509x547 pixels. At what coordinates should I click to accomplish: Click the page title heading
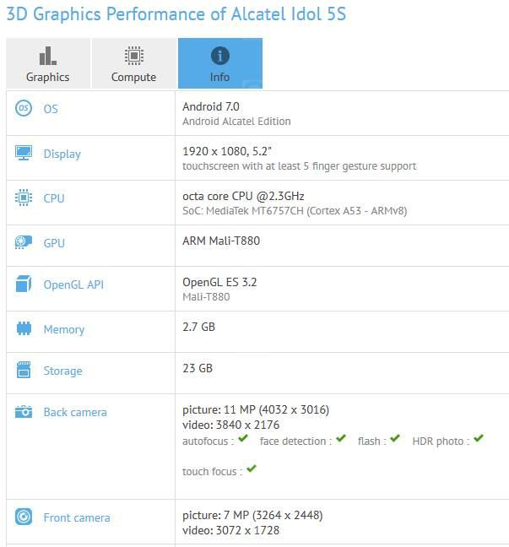pos(176,14)
